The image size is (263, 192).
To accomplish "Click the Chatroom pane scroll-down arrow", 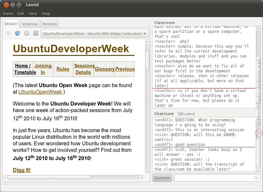I will click(x=258, y=169).
